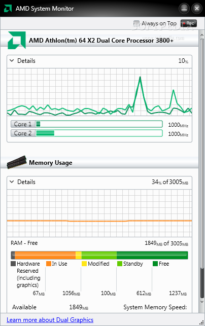This screenshot has width=205, height=326.
Task: Click the yellow Modified legend swatch
Action: point(84,264)
